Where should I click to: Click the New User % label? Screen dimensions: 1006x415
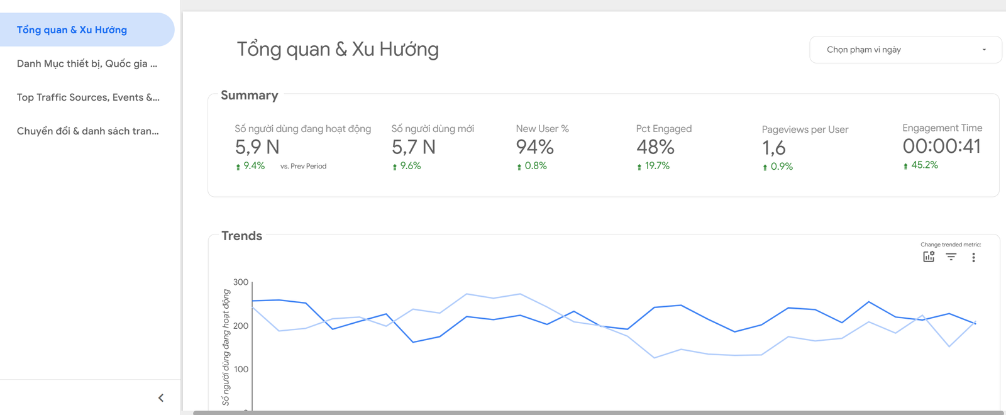tap(543, 129)
